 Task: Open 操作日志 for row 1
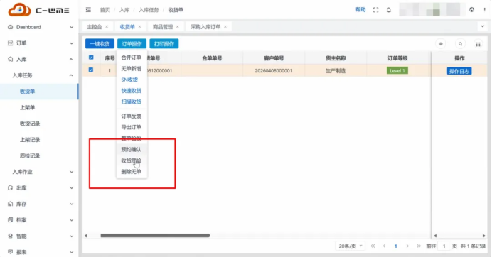click(x=459, y=71)
